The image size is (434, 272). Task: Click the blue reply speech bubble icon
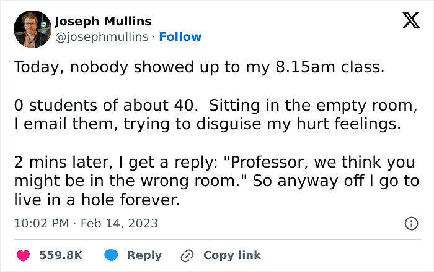112,255
